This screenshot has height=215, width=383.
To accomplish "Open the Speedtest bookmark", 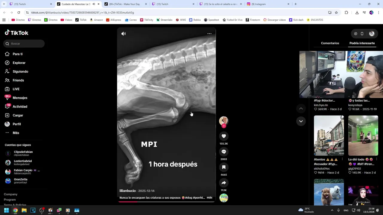I will (x=212, y=20).
